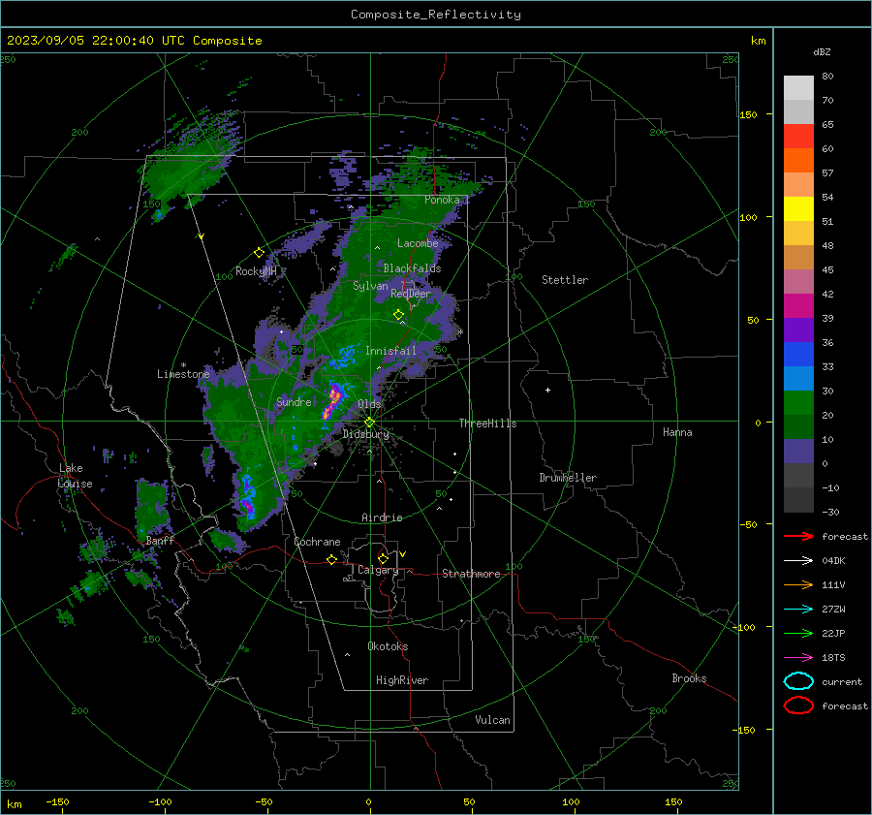Screen dimensions: 872x815
Task: Click the Lacombe town label
Action: click(418, 243)
